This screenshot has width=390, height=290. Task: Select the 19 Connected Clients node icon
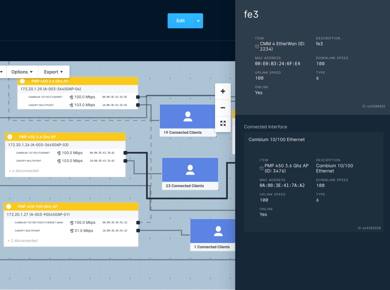pos(188,116)
